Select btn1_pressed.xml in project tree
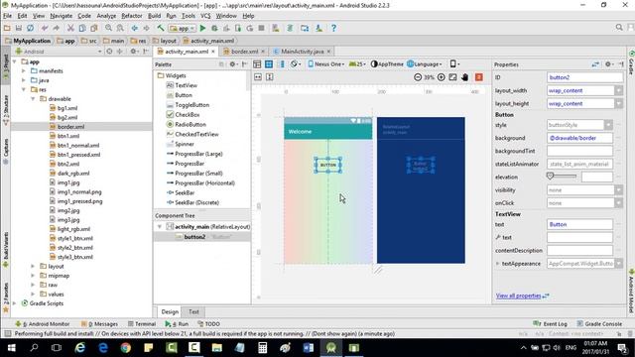635x357 pixels. pos(79,155)
